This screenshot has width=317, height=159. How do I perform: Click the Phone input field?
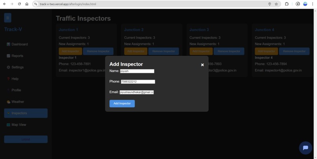[x=138, y=81]
